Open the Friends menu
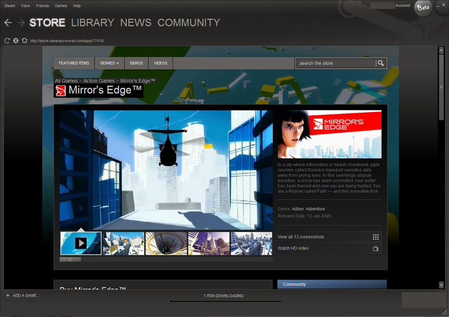449x317 pixels. (43, 6)
